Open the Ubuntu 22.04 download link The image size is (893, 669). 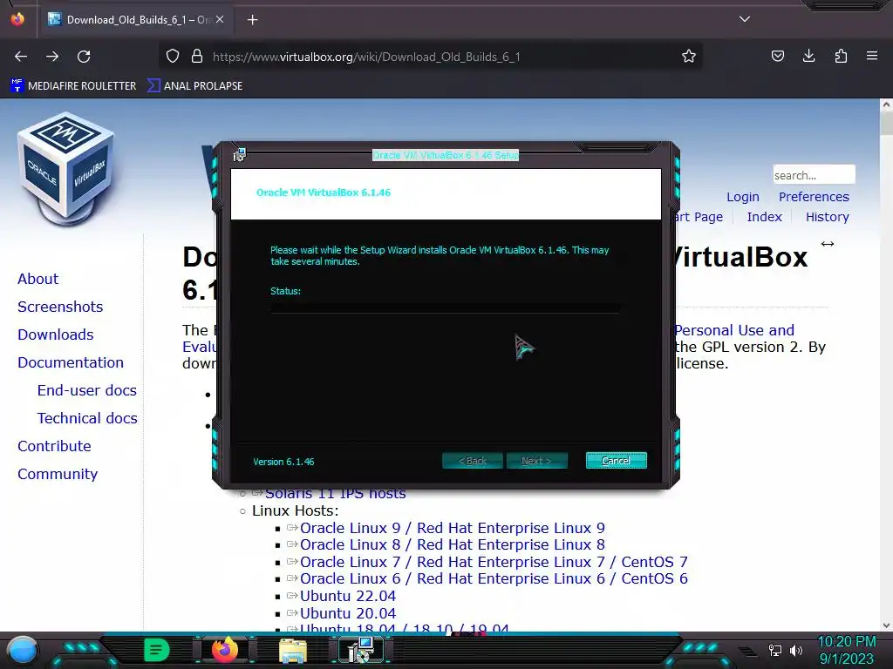click(x=348, y=596)
